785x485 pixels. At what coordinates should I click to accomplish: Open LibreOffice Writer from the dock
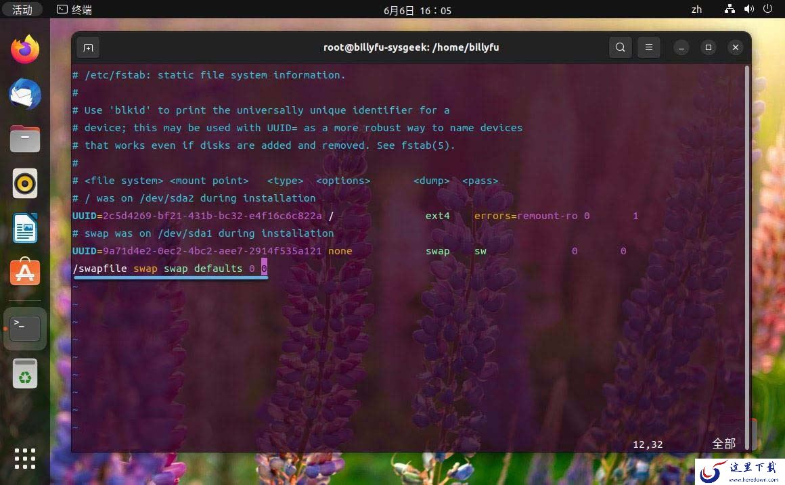25,228
